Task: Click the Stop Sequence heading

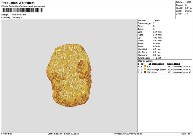Action: (x=145, y=61)
